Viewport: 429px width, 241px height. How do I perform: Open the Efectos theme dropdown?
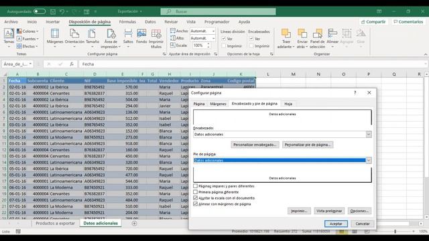click(27, 46)
